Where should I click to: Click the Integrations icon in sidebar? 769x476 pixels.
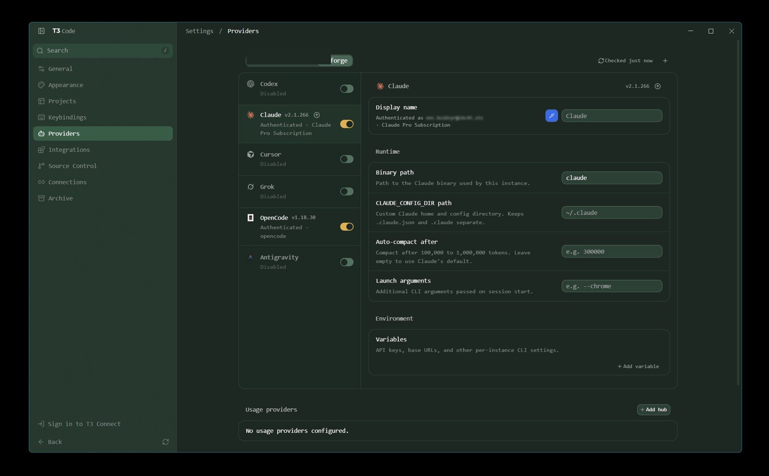click(x=41, y=150)
